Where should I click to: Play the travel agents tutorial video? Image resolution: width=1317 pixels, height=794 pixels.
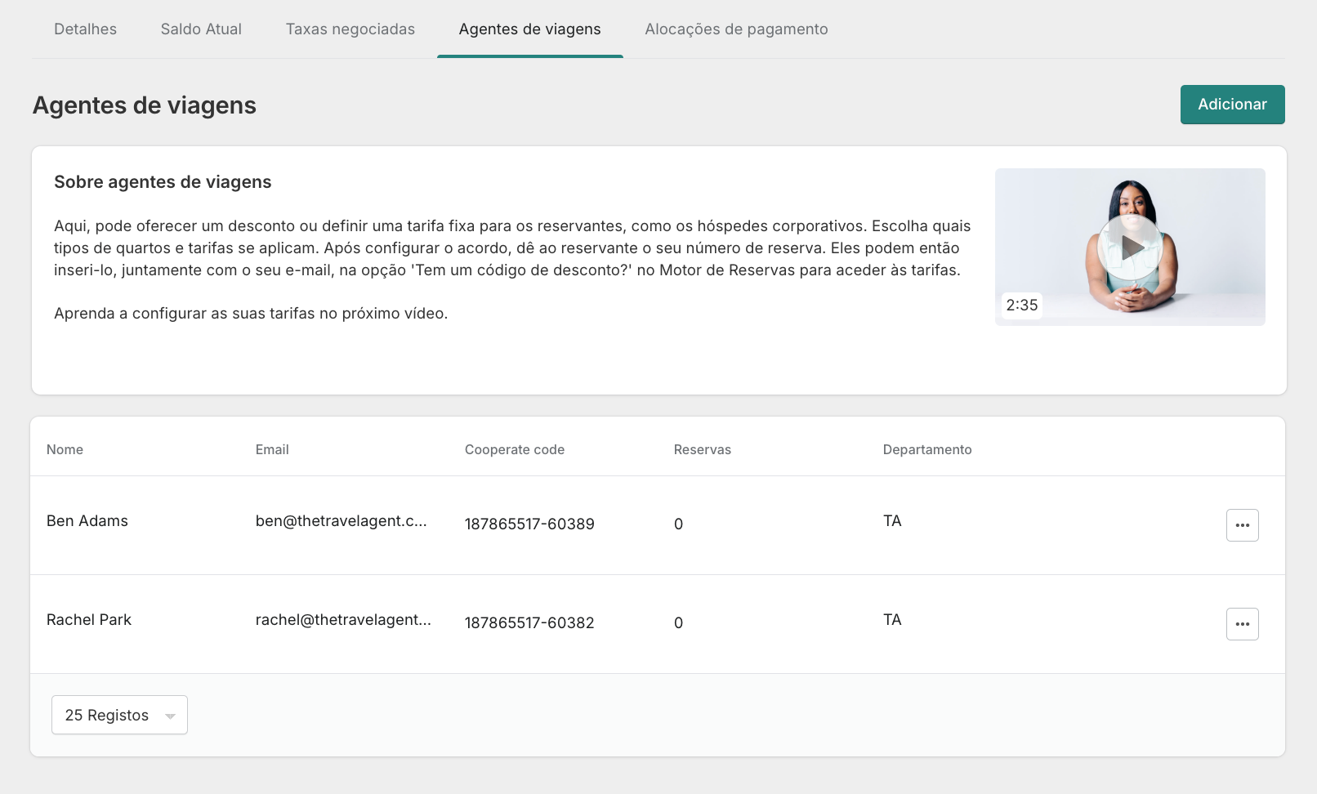pos(1130,247)
